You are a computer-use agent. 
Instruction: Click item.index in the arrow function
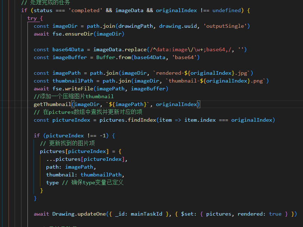pos(200,120)
